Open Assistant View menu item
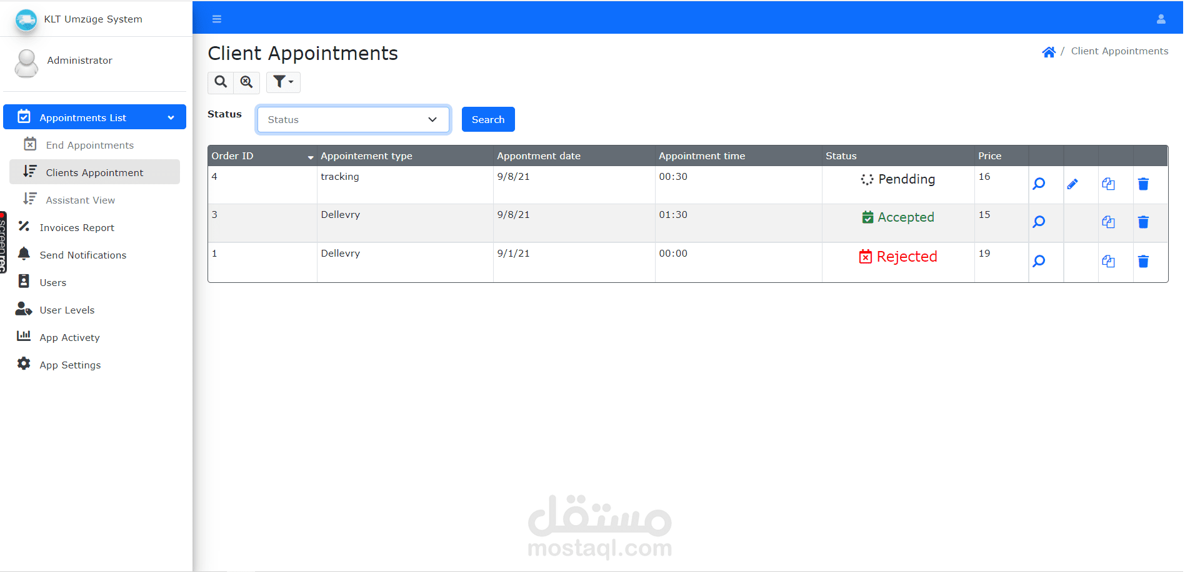The width and height of the screenshot is (1200, 572). (94, 200)
